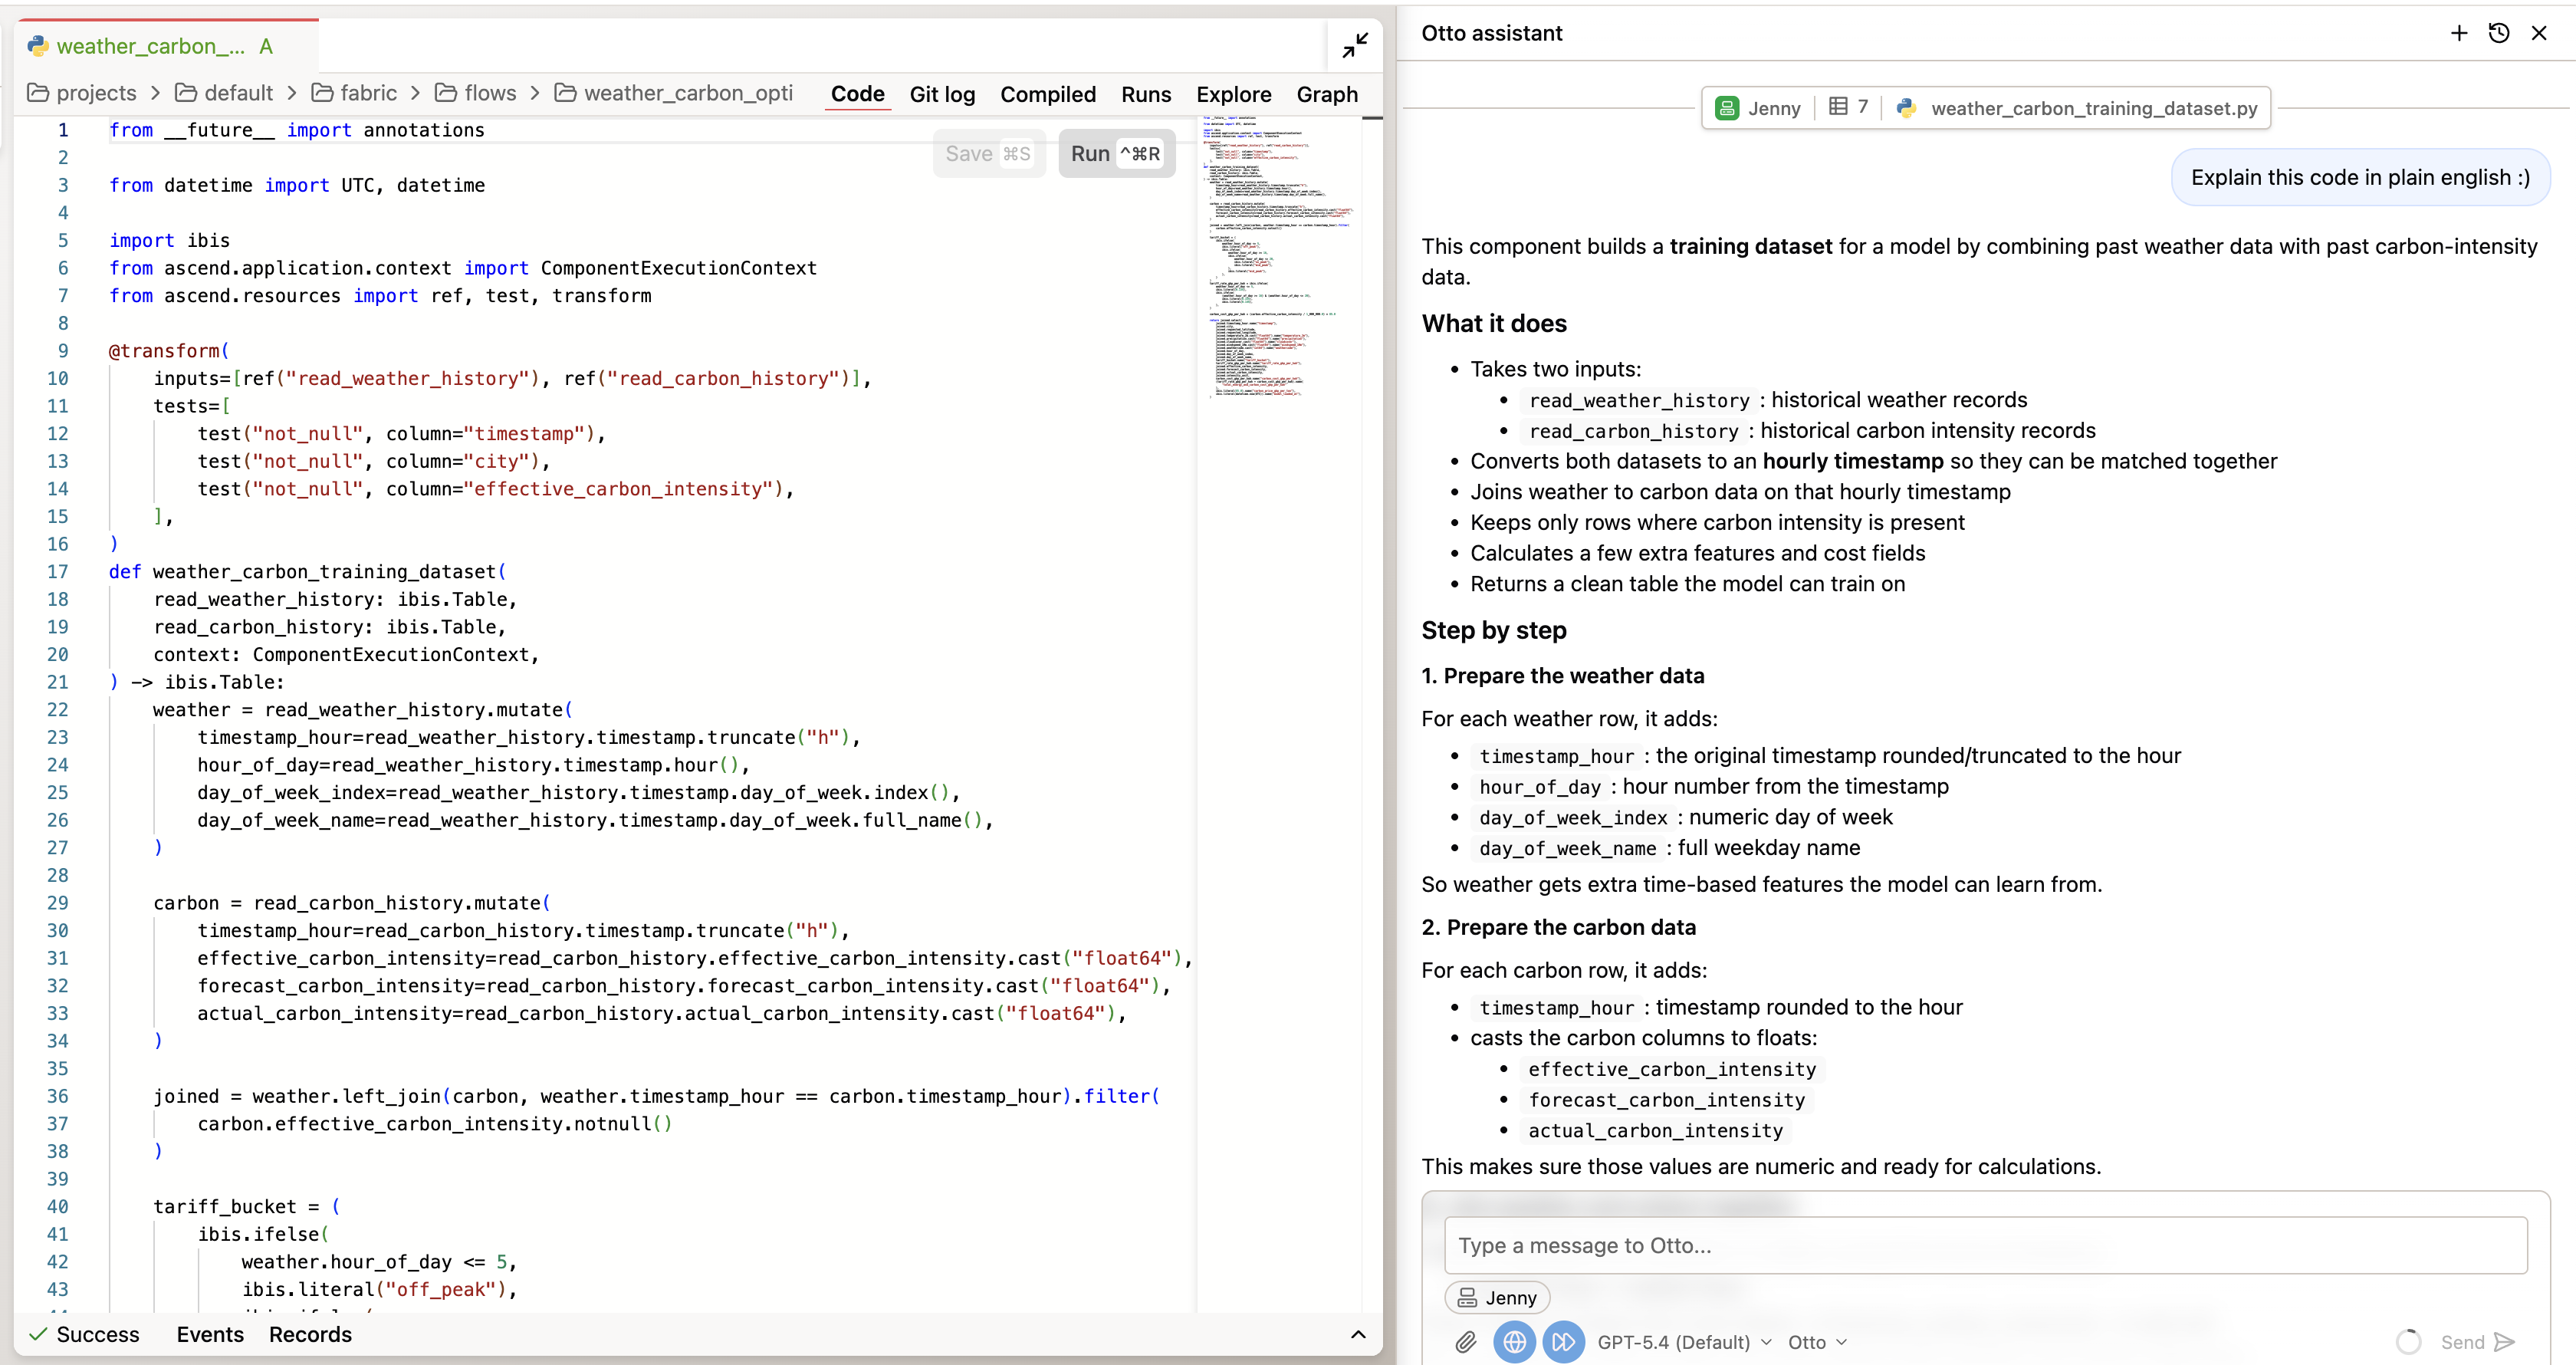The width and height of the screenshot is (2576, 1365).
Task: Switch to the Code tab
Action: click(x=857, y=94)
